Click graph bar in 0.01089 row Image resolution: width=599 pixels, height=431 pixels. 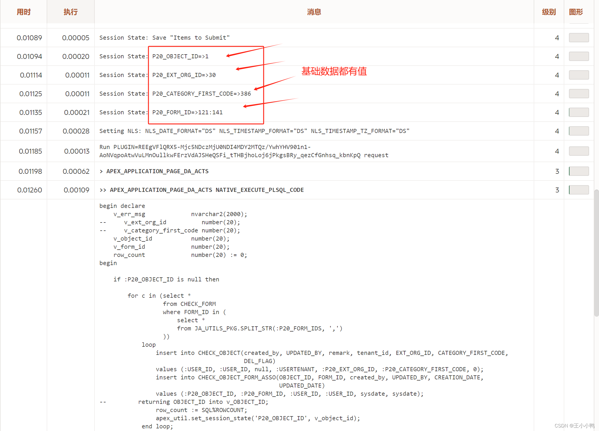point(579,38)
